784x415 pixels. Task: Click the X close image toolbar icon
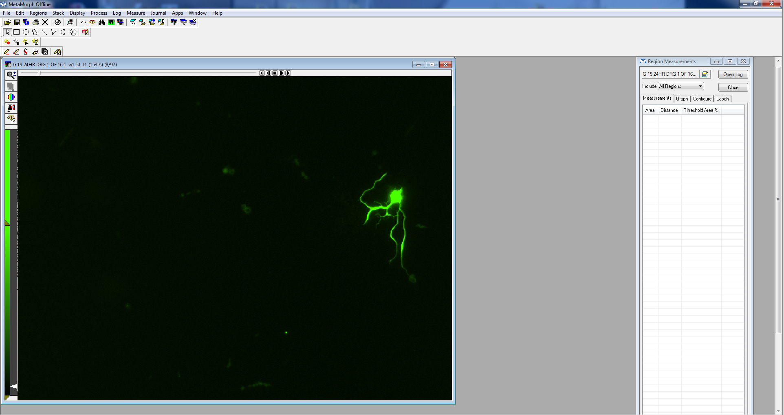45,22
